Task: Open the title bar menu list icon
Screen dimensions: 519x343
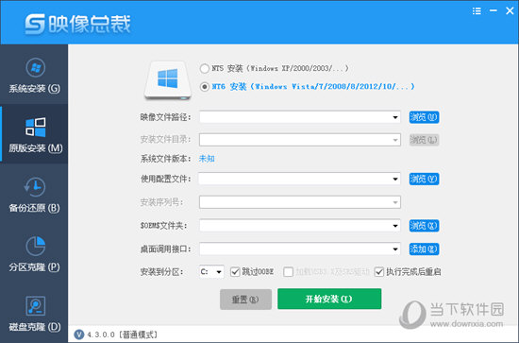Action: pyautogui.click(x=477, y=11)
